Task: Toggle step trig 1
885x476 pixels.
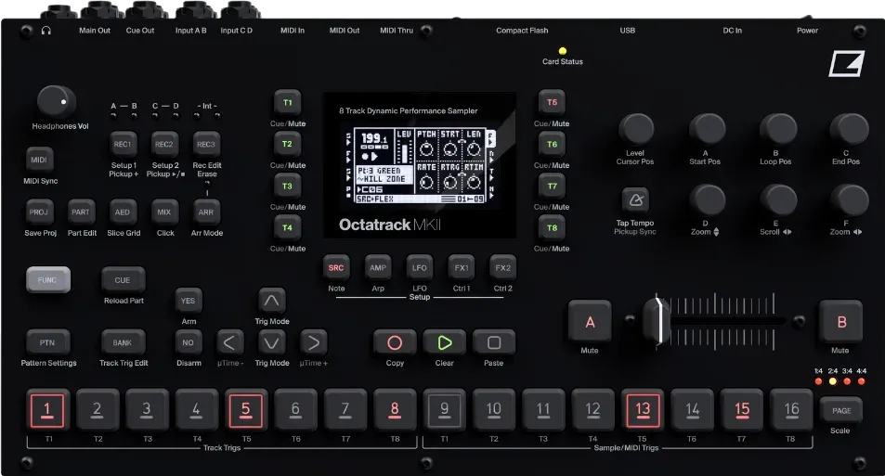Action: point(48,410)
